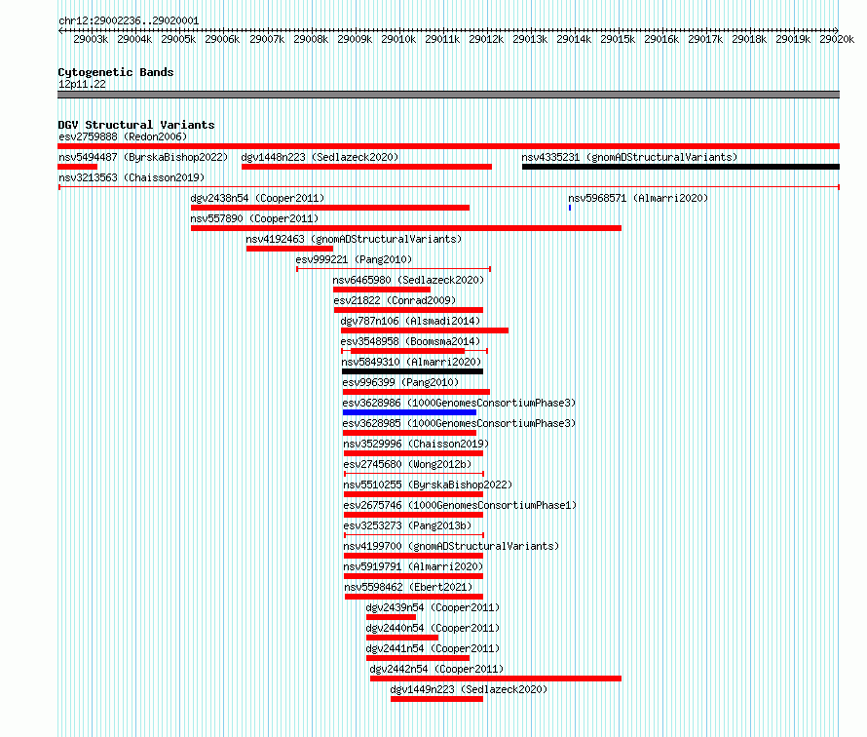
Task: Click esv999221 (Pang2010) variant label
Action: pyautogui.click(x=354, y=259)
